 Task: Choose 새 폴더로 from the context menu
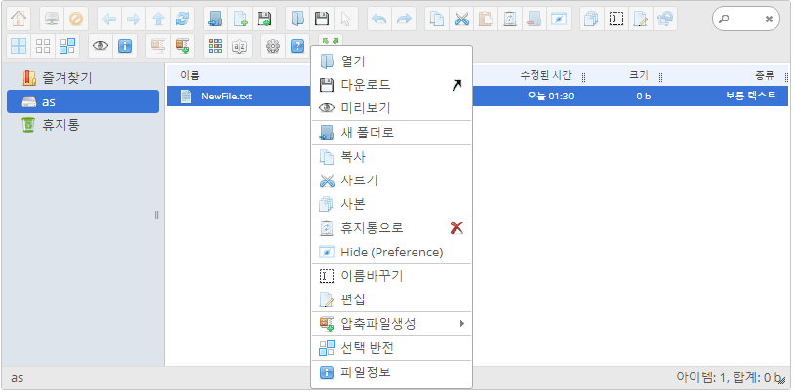click(x=391, y=133)
